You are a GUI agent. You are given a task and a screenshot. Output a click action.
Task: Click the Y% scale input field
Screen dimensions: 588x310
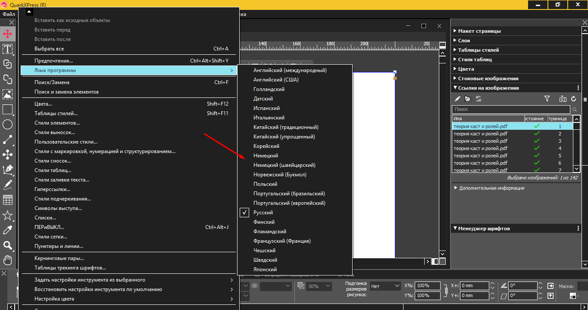[428, 296]
